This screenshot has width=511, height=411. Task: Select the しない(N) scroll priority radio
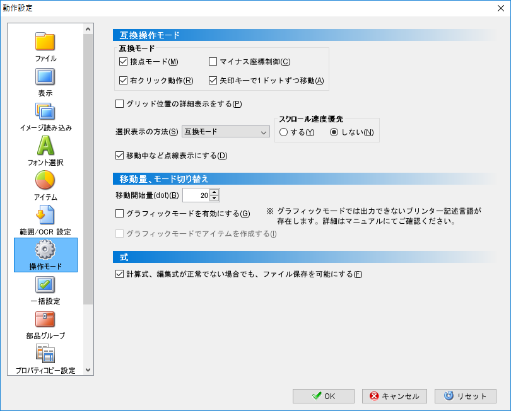[334, 132]
